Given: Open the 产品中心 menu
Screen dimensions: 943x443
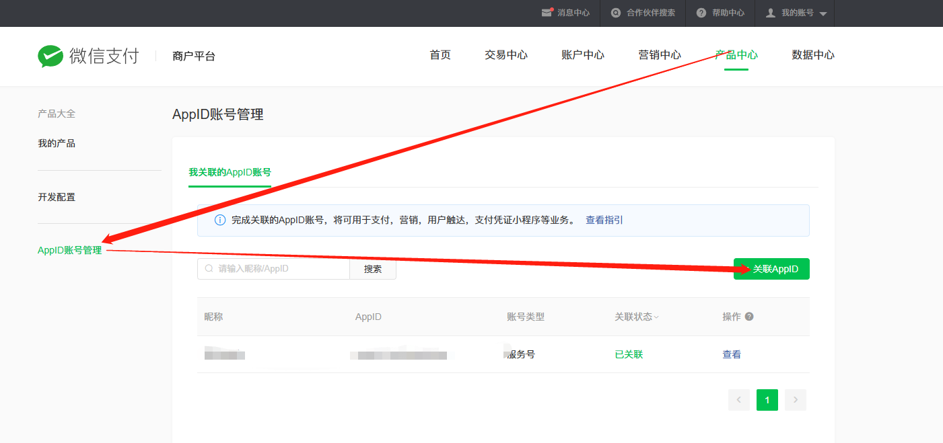Looking at the screenshot, I should click(x=736, y=55).
